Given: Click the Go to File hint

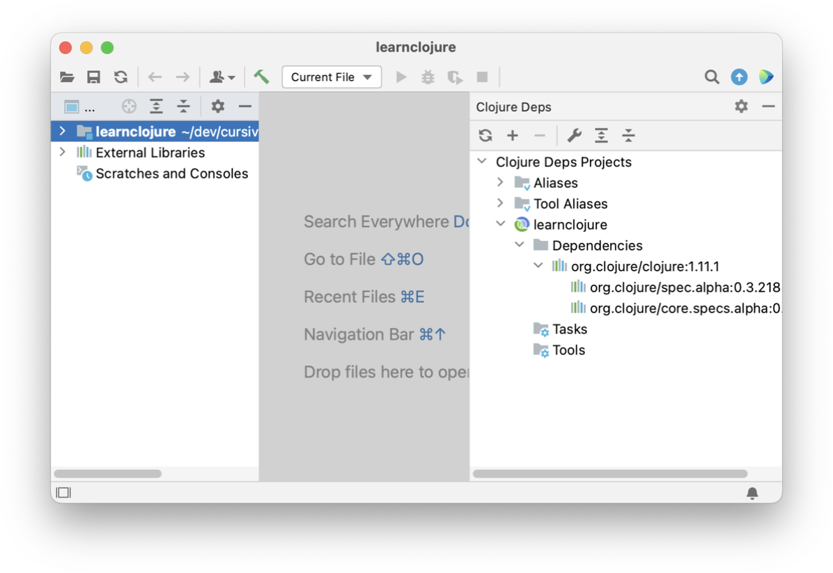Looking at the screenshot, I should (x=364, y=259).
